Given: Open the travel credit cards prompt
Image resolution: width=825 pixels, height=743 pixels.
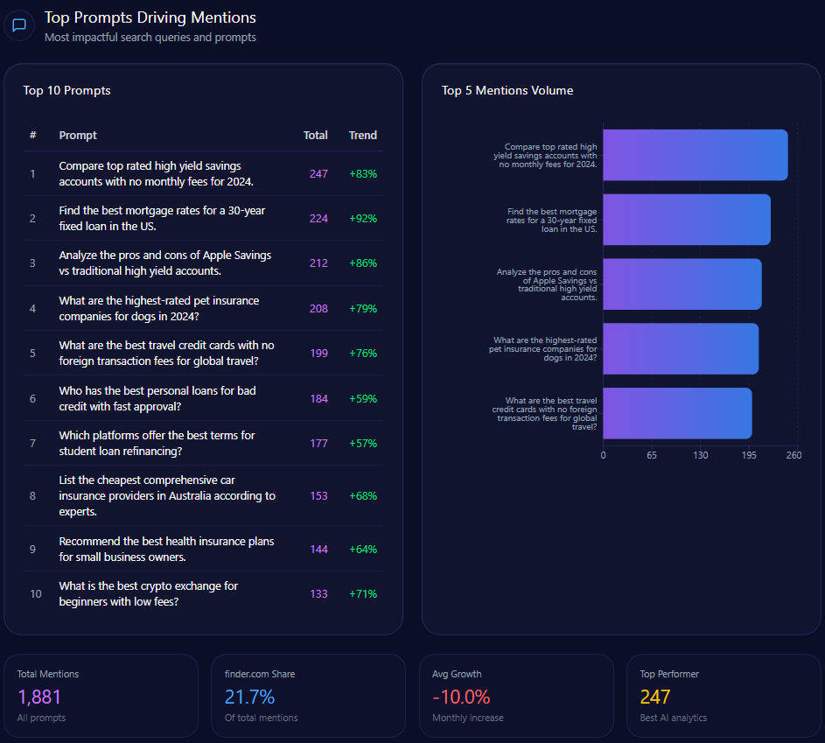Looking at the screenshot, I should [x=166, y=353].
